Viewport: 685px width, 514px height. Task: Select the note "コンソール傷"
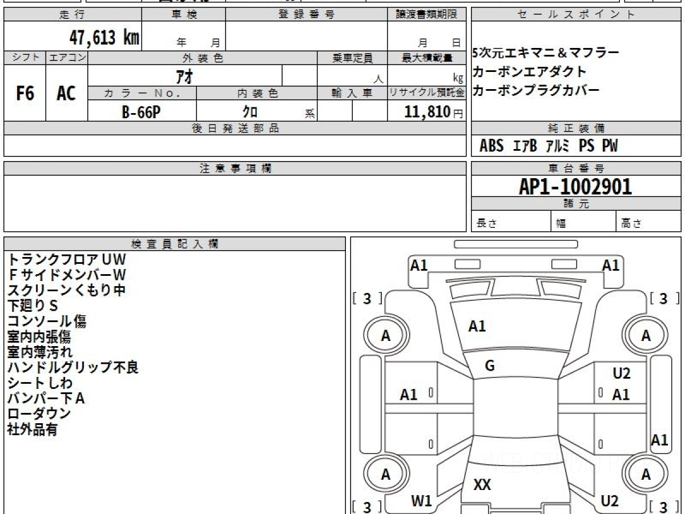[x=47, y=321]
